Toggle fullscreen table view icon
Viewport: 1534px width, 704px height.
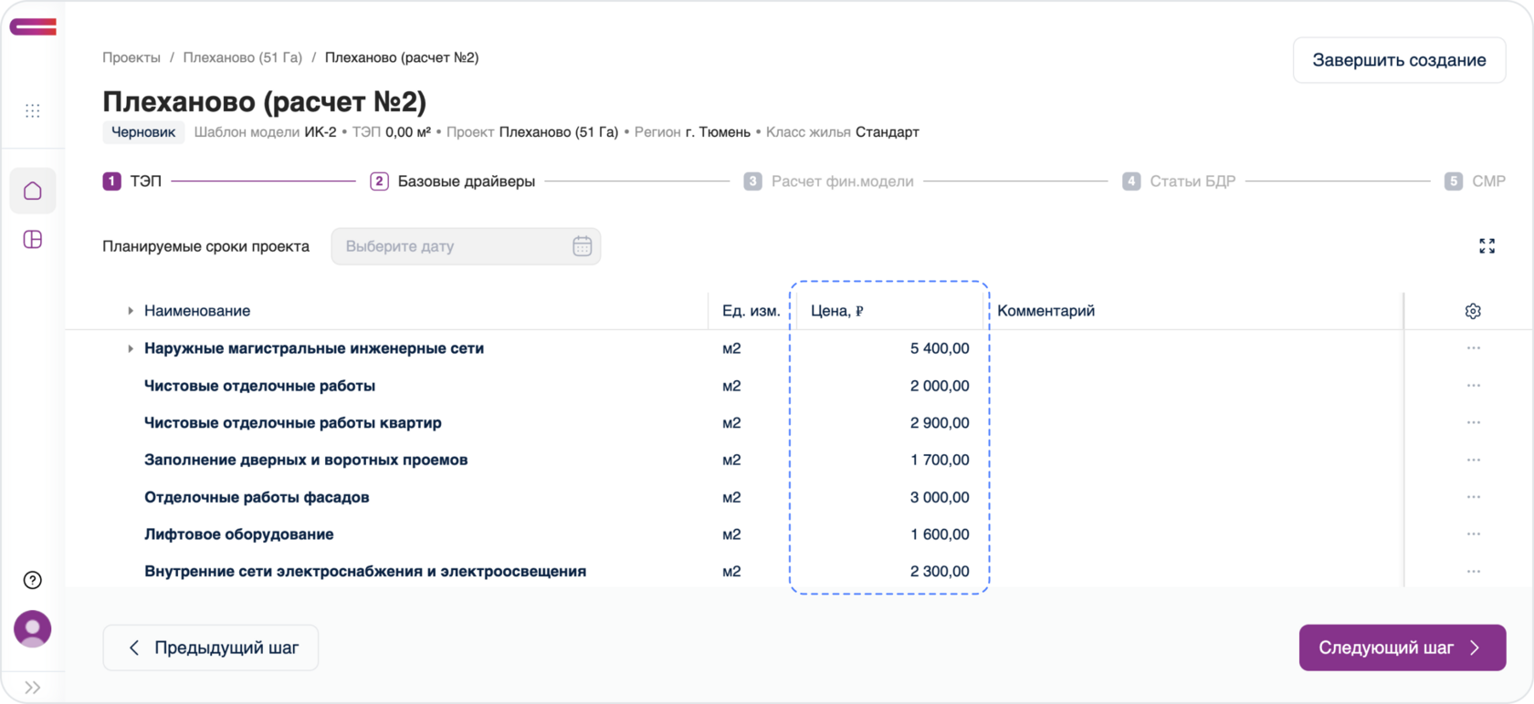pyautogui.click(x=1487, y=246)
